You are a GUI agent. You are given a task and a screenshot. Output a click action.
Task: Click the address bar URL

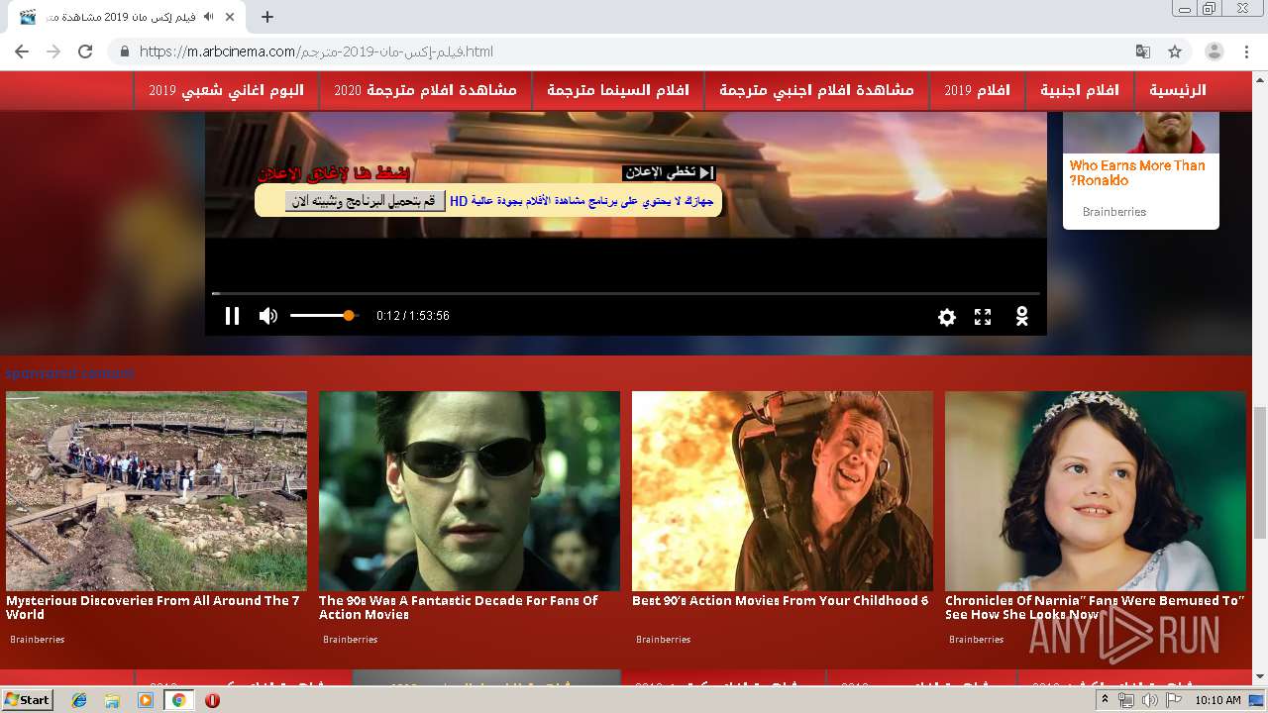316,51
